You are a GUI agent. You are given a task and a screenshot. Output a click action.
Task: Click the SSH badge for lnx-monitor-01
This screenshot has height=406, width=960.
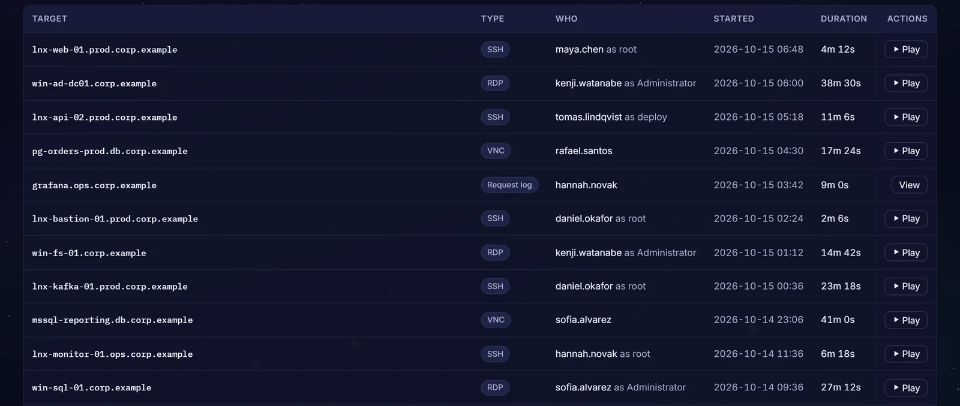pyautogui.click(x=495, y=354)
